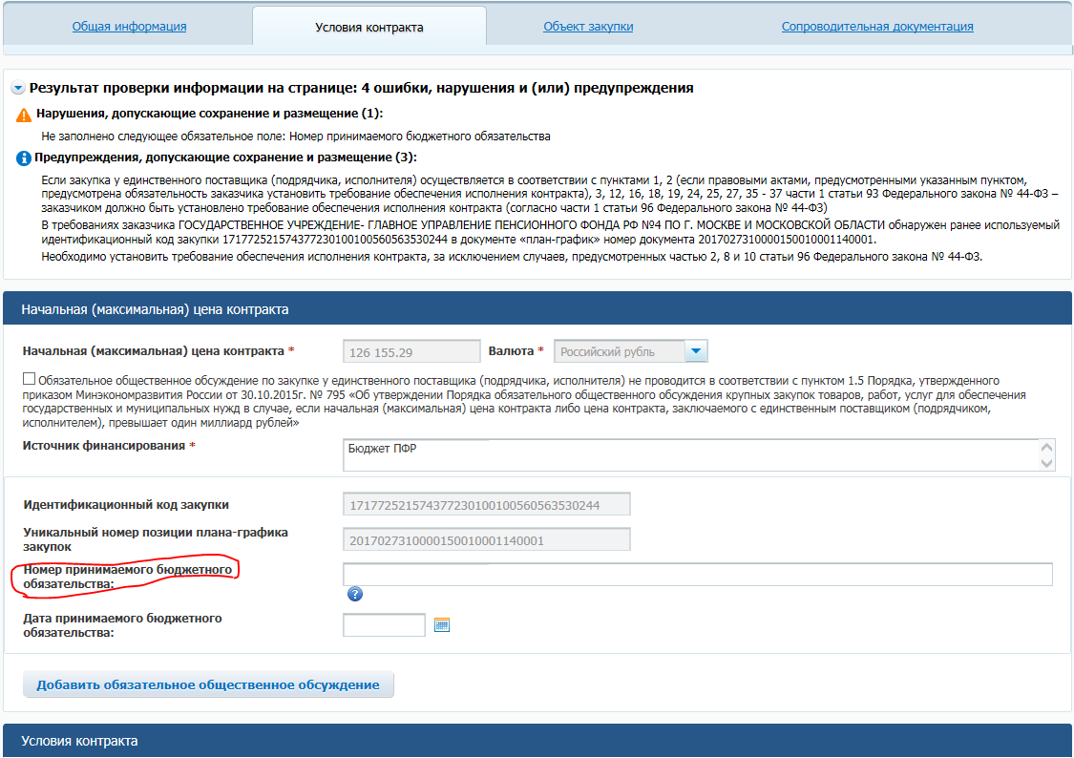
Task: Collapse the 'Результат проверки информации' section
Action: 18,89
